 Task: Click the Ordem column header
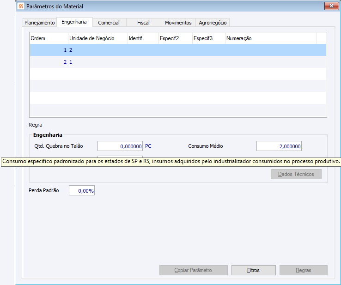click(49, 38)
